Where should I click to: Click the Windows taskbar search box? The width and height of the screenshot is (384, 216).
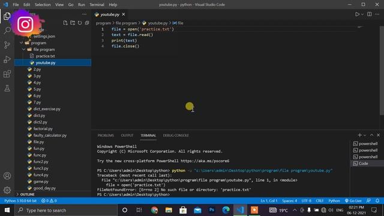point(66,211)
